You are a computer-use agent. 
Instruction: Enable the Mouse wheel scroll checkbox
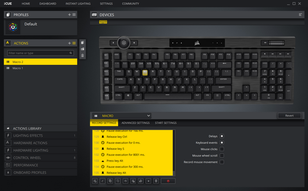pos(222,156)
